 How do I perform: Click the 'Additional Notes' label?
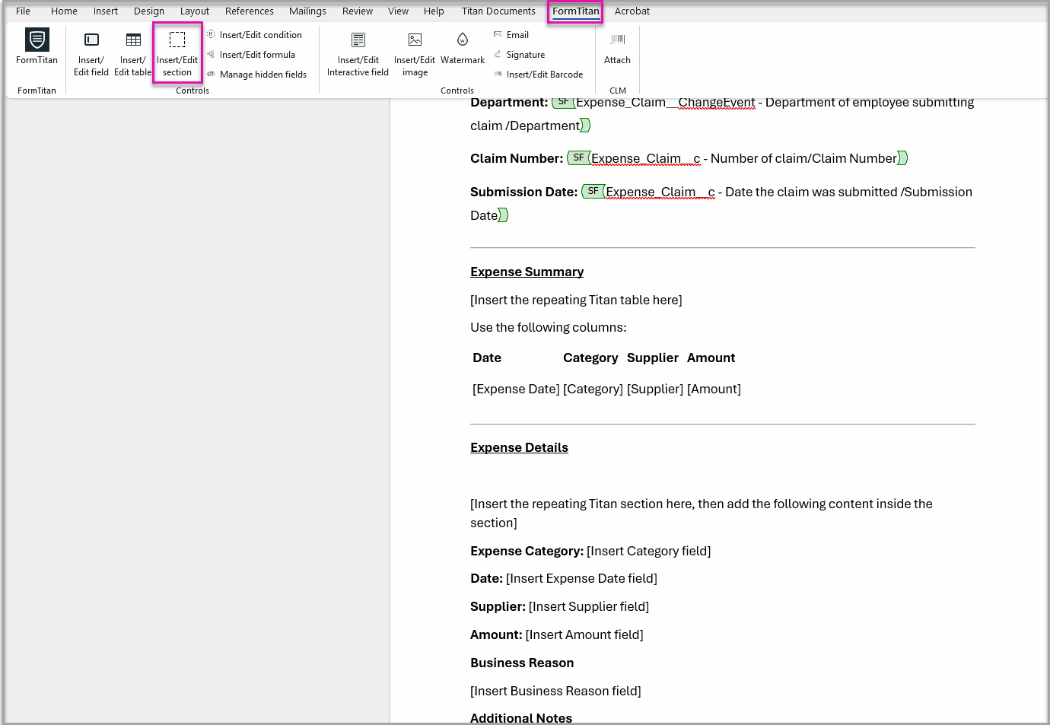point(521,717)
